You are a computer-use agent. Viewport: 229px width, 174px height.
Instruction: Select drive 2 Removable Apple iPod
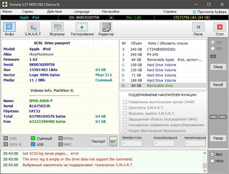click(163, 60)
